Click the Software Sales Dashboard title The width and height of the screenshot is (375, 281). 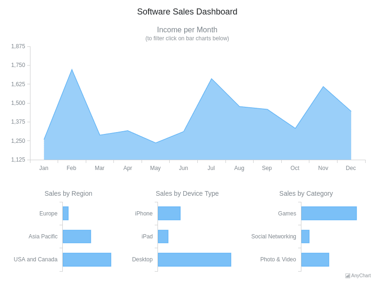tap(187, 12)
